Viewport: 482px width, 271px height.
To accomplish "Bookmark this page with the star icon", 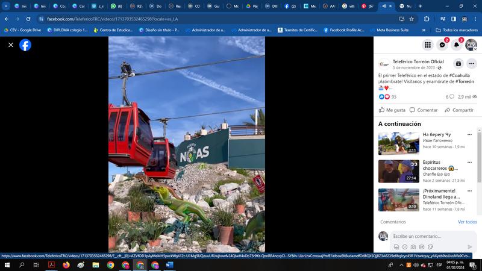I will (x=412, y=19).
